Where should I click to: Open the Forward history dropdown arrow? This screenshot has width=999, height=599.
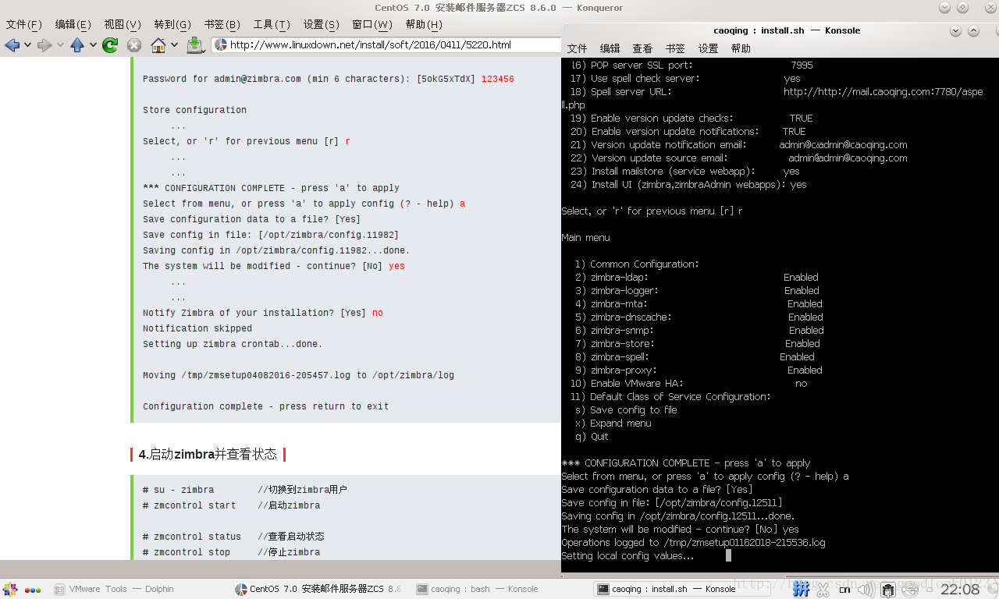61,45
